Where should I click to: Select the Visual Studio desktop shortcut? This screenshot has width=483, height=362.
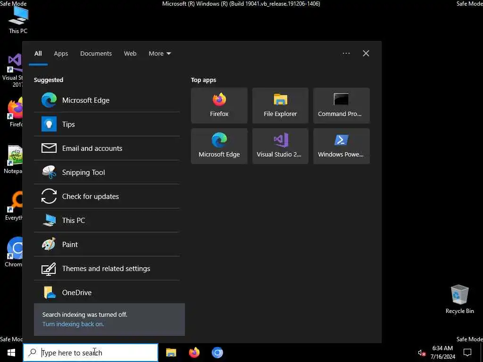[x=12, y=70]
